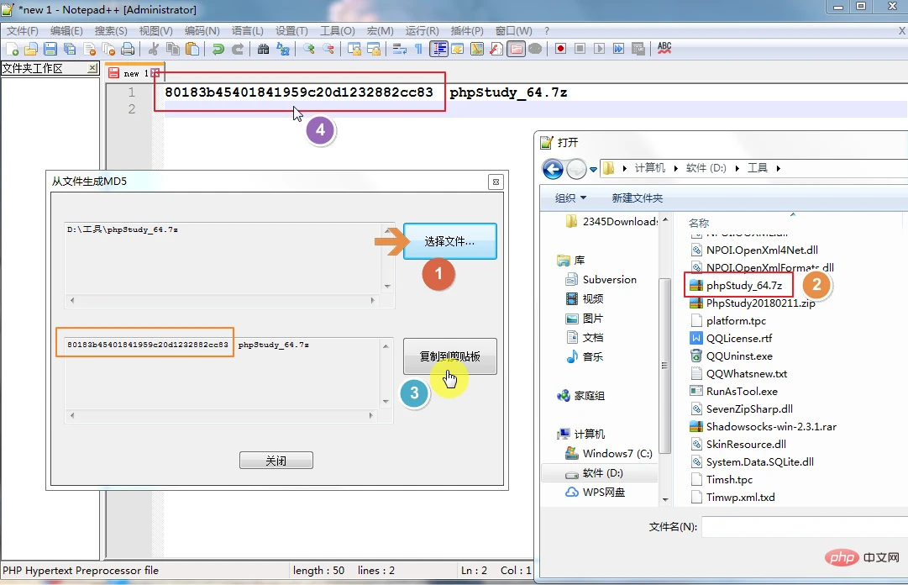Toggle synchronize horizontal scrolling icon
This screenshot has width=908, height=585.
tap(374, 49)
